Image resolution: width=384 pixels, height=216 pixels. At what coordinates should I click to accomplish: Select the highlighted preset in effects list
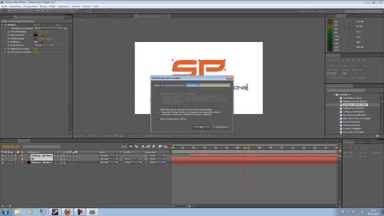355,105
